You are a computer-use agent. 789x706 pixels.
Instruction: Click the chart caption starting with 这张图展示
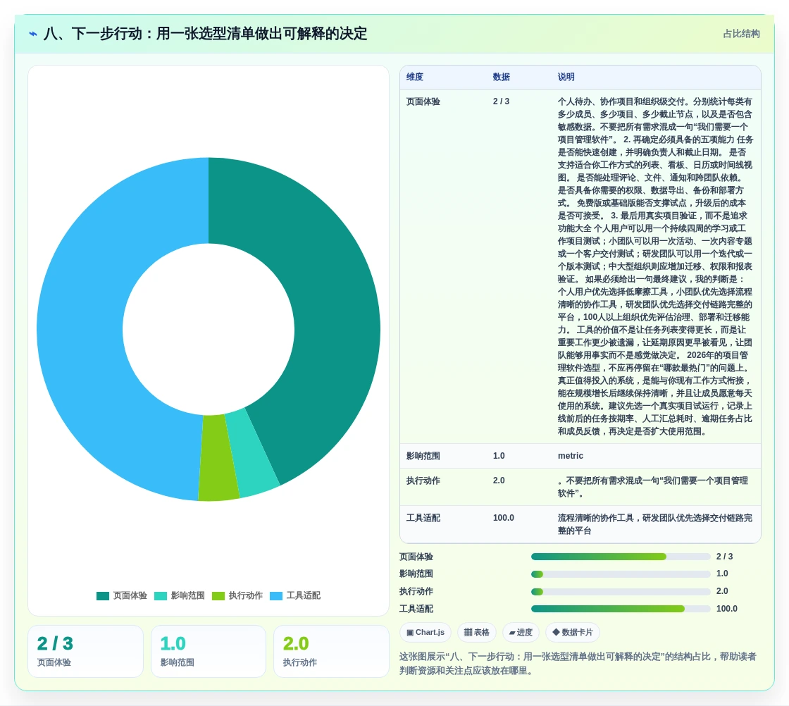pos(578,664)
